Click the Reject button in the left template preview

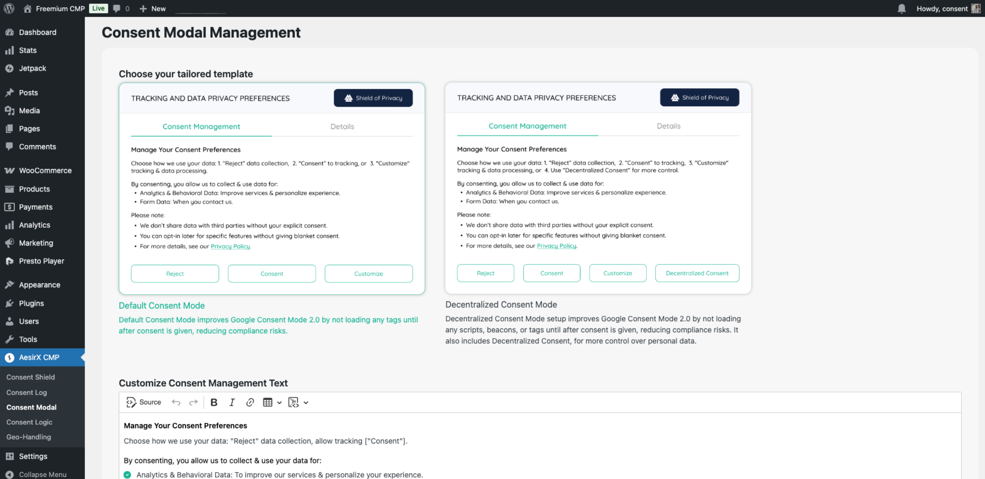pyautogui.click(x=175, y=274)
